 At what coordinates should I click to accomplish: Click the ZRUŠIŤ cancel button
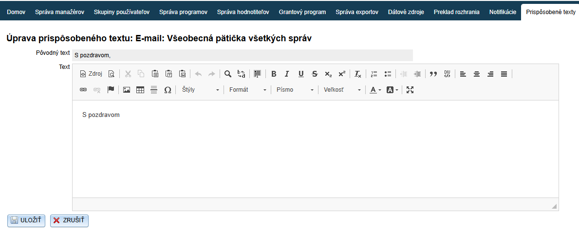70,220
